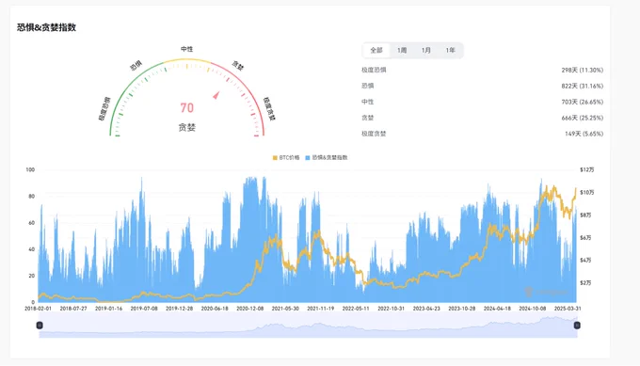Click the gauge needle pointer
This screenshot has height=366, width=640.
[x=216, y=95]
